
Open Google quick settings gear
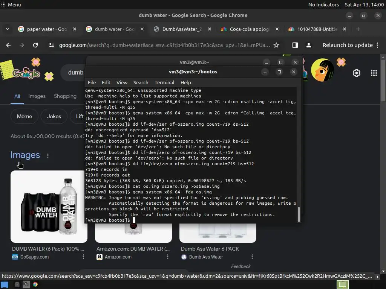coord(357,73)
